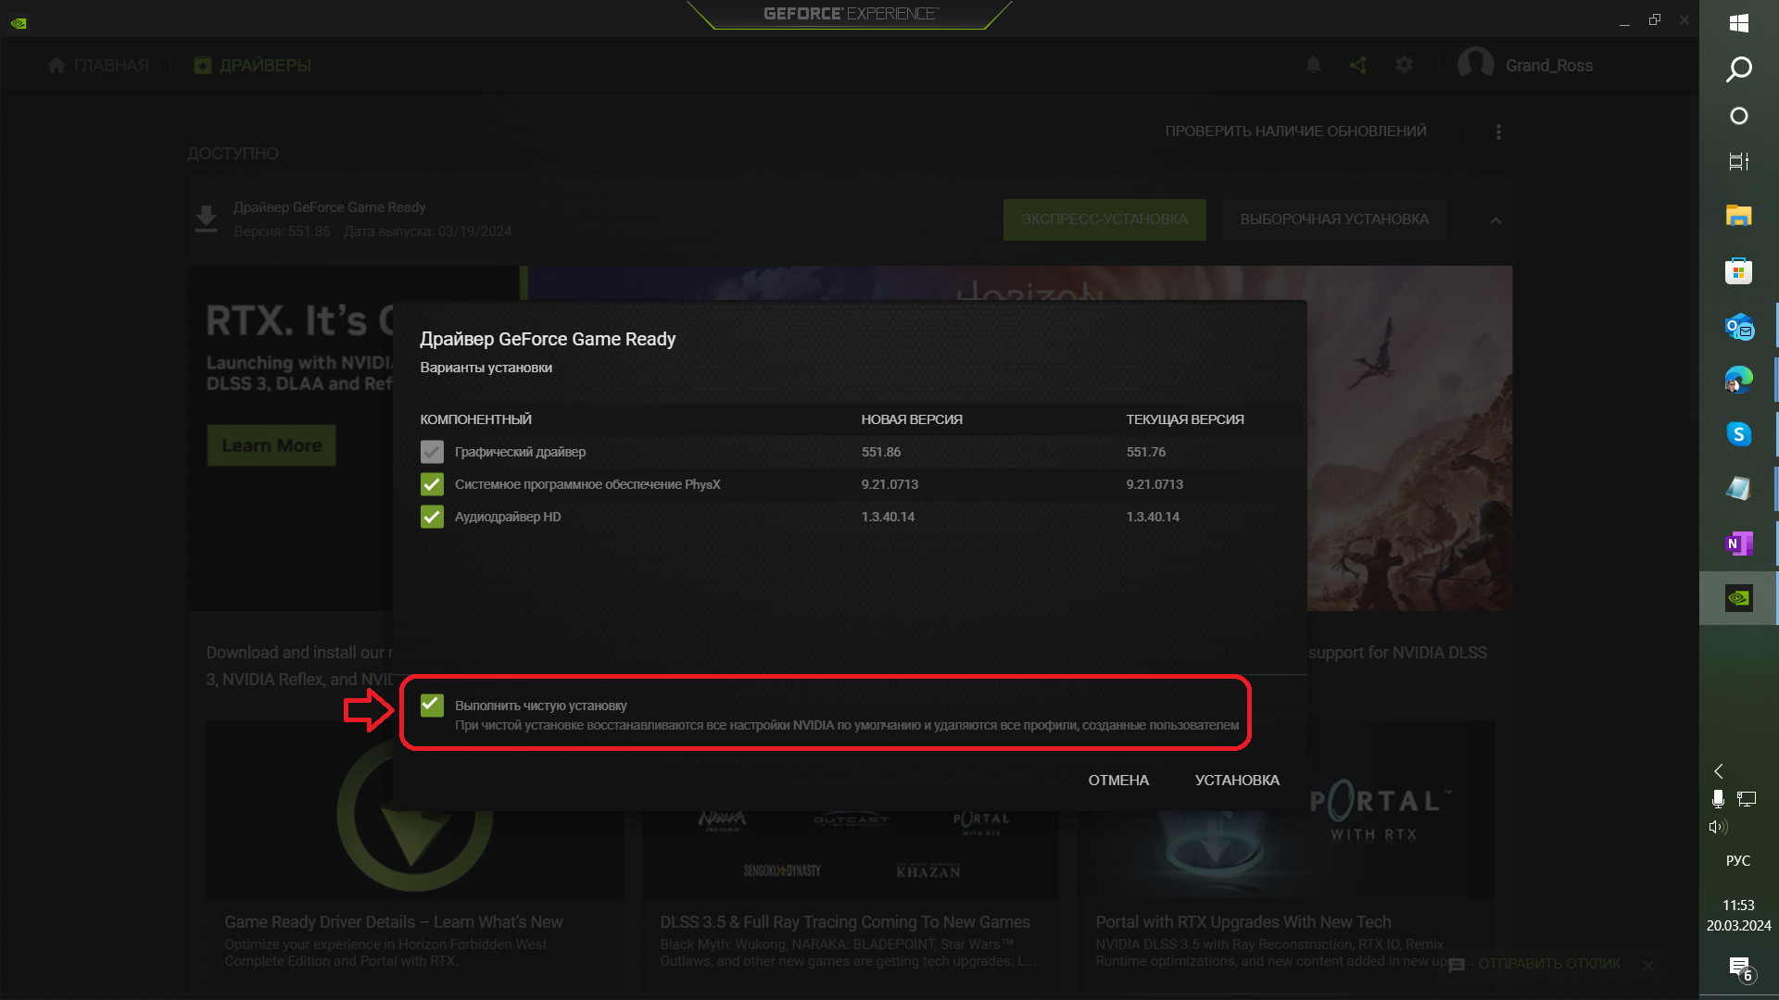Open Microsoft Edge on taskbar
Image resolution: width=1779 pixels, height=1000 pixels.
click(x=1739, y=380)
